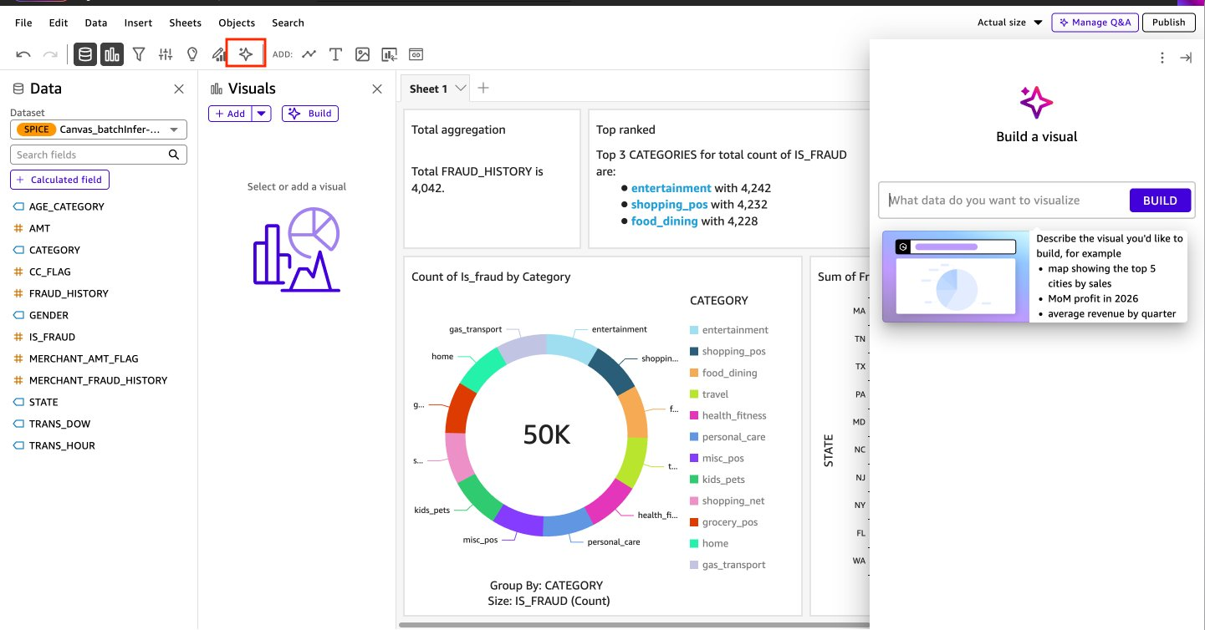Click the Calculated field button
The width and height of the screenshot is (1205, 630).
pyautogui.click(x=59, y=180)
